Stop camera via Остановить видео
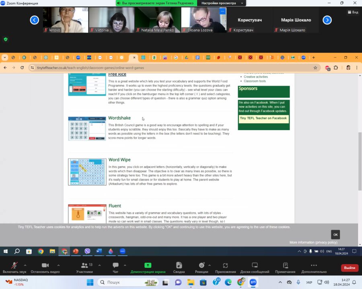 45,268
